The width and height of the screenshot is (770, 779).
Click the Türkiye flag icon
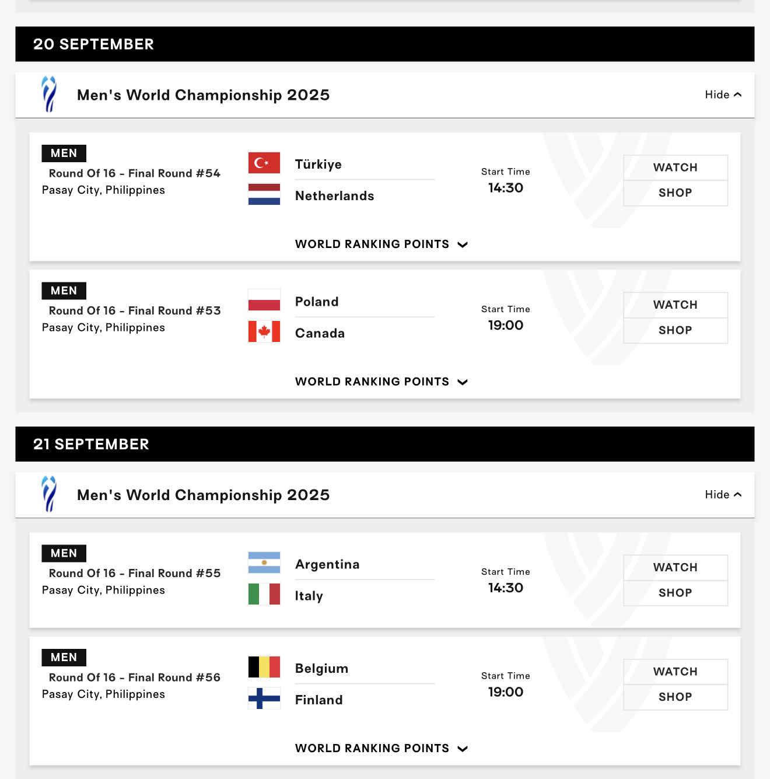[x=264, y=163]
